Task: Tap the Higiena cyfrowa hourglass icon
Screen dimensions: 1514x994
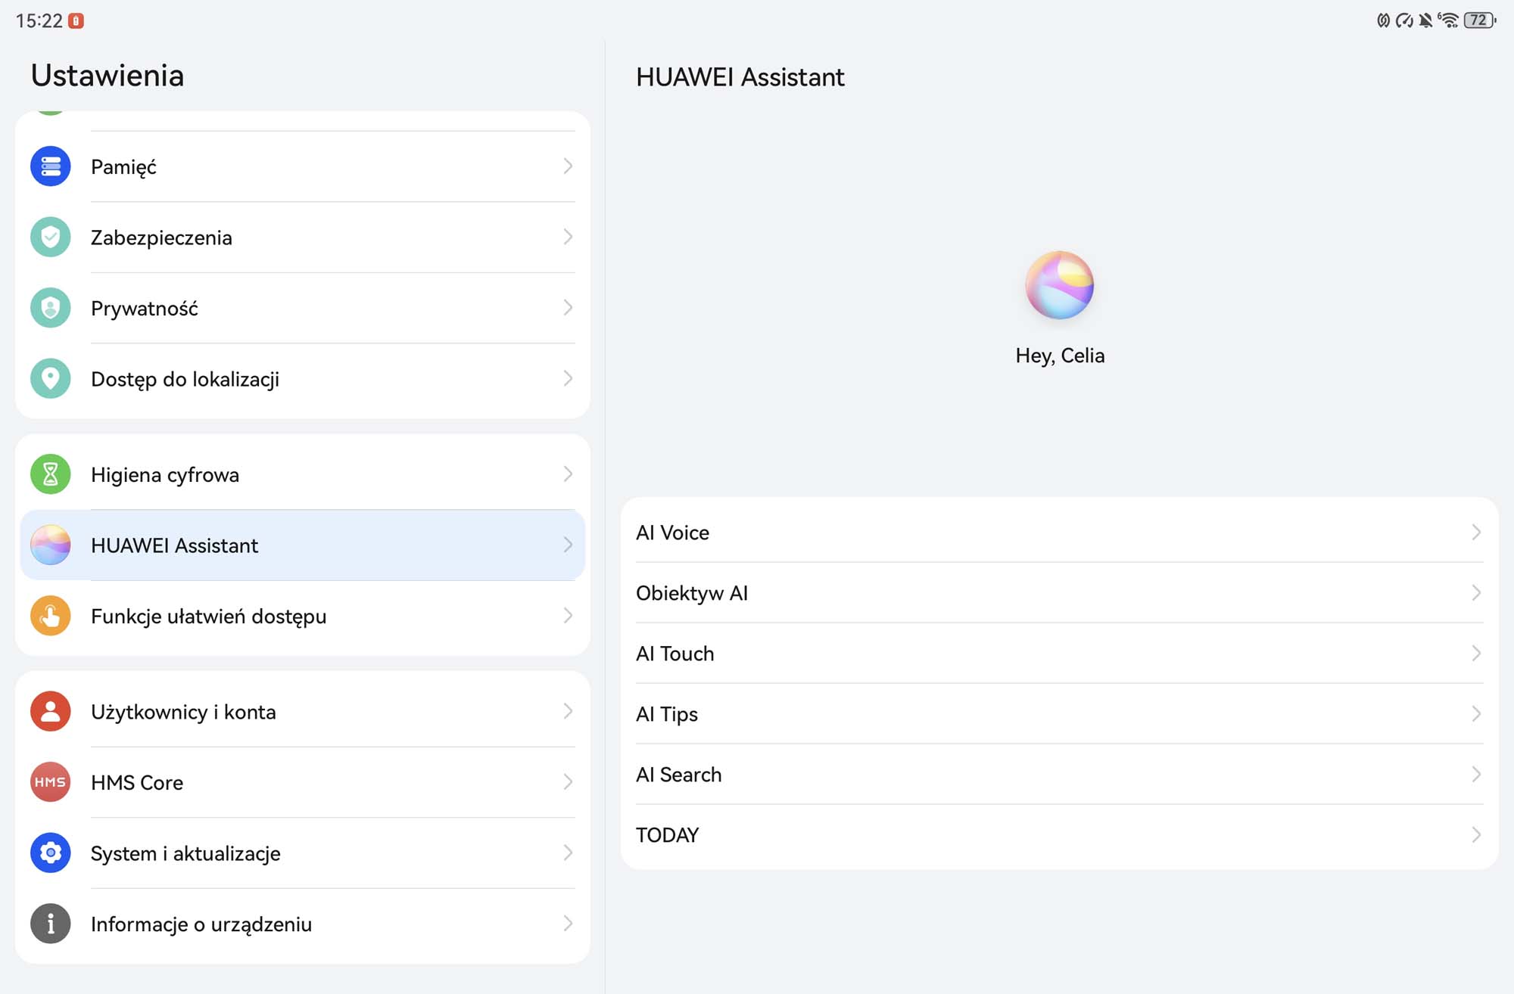Action: click(51, 474)
